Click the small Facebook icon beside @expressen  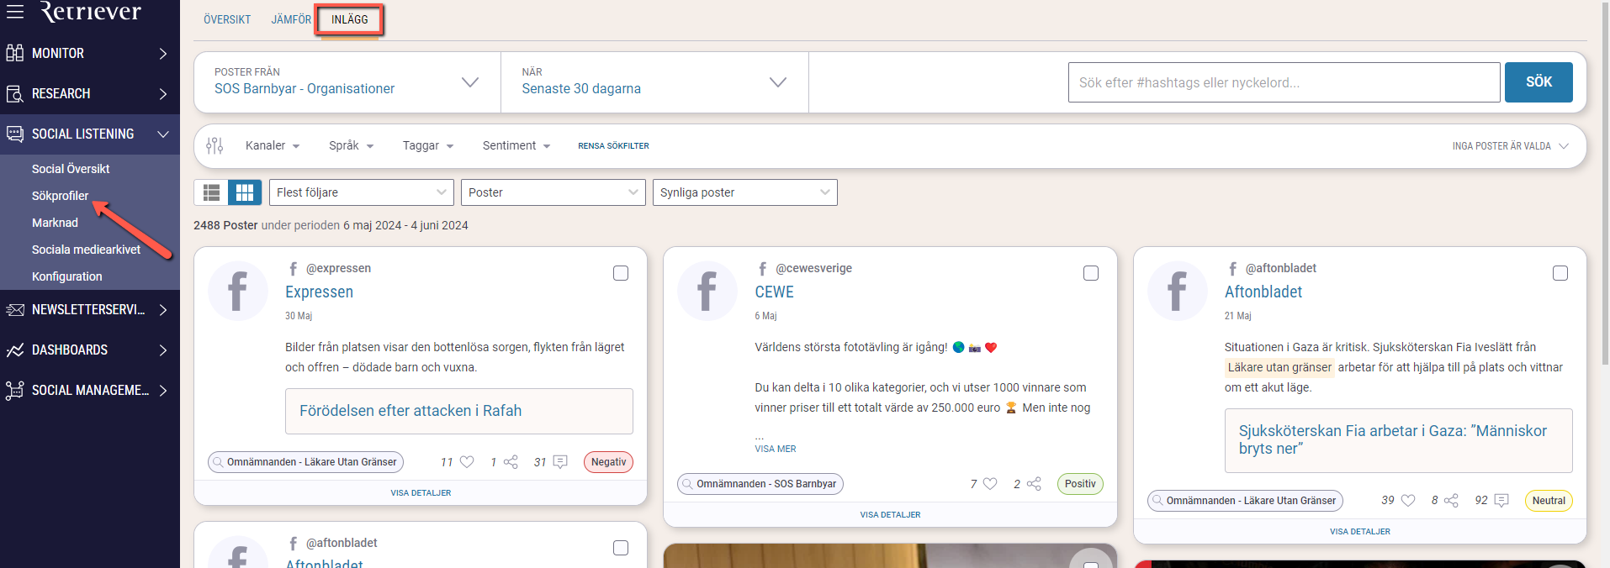293,269
